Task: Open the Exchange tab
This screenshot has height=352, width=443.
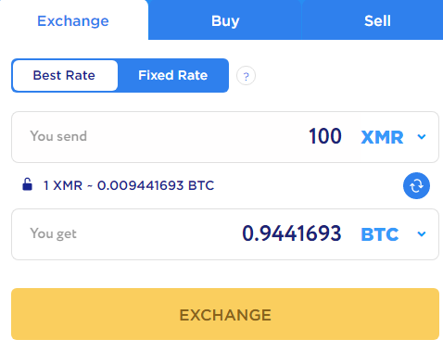Action: click(x=73, y=20)
